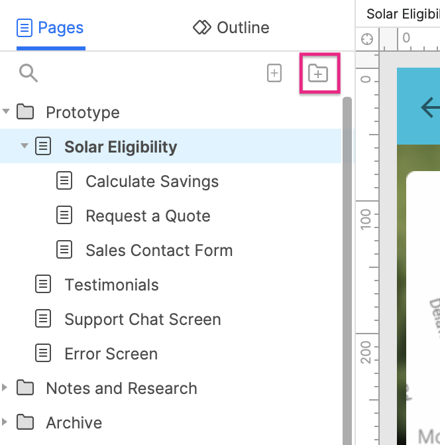
Task: Collapse the Prototype folder
Action: (x=7, y=111)
